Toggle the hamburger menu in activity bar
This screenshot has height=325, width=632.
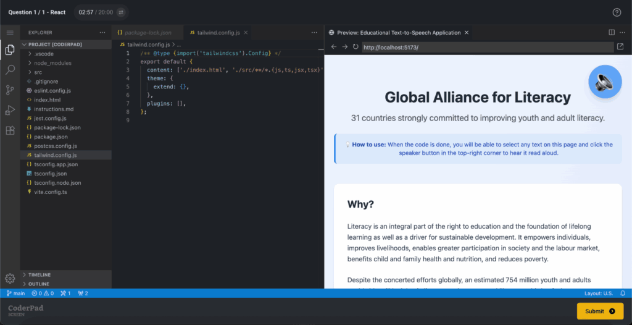click(x=10, y=32)
